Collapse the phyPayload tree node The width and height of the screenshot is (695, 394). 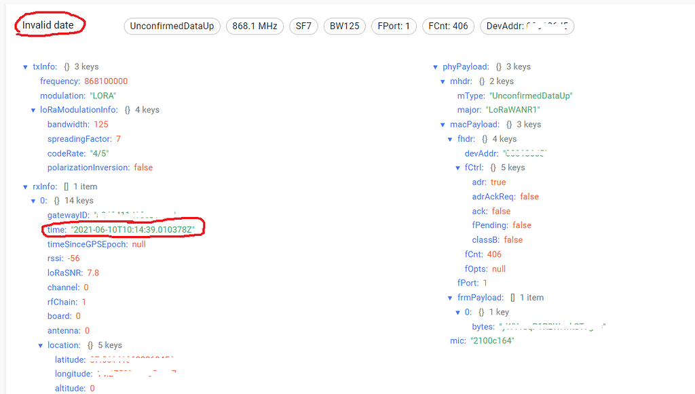pyautogui.click(x=436, y=67)
